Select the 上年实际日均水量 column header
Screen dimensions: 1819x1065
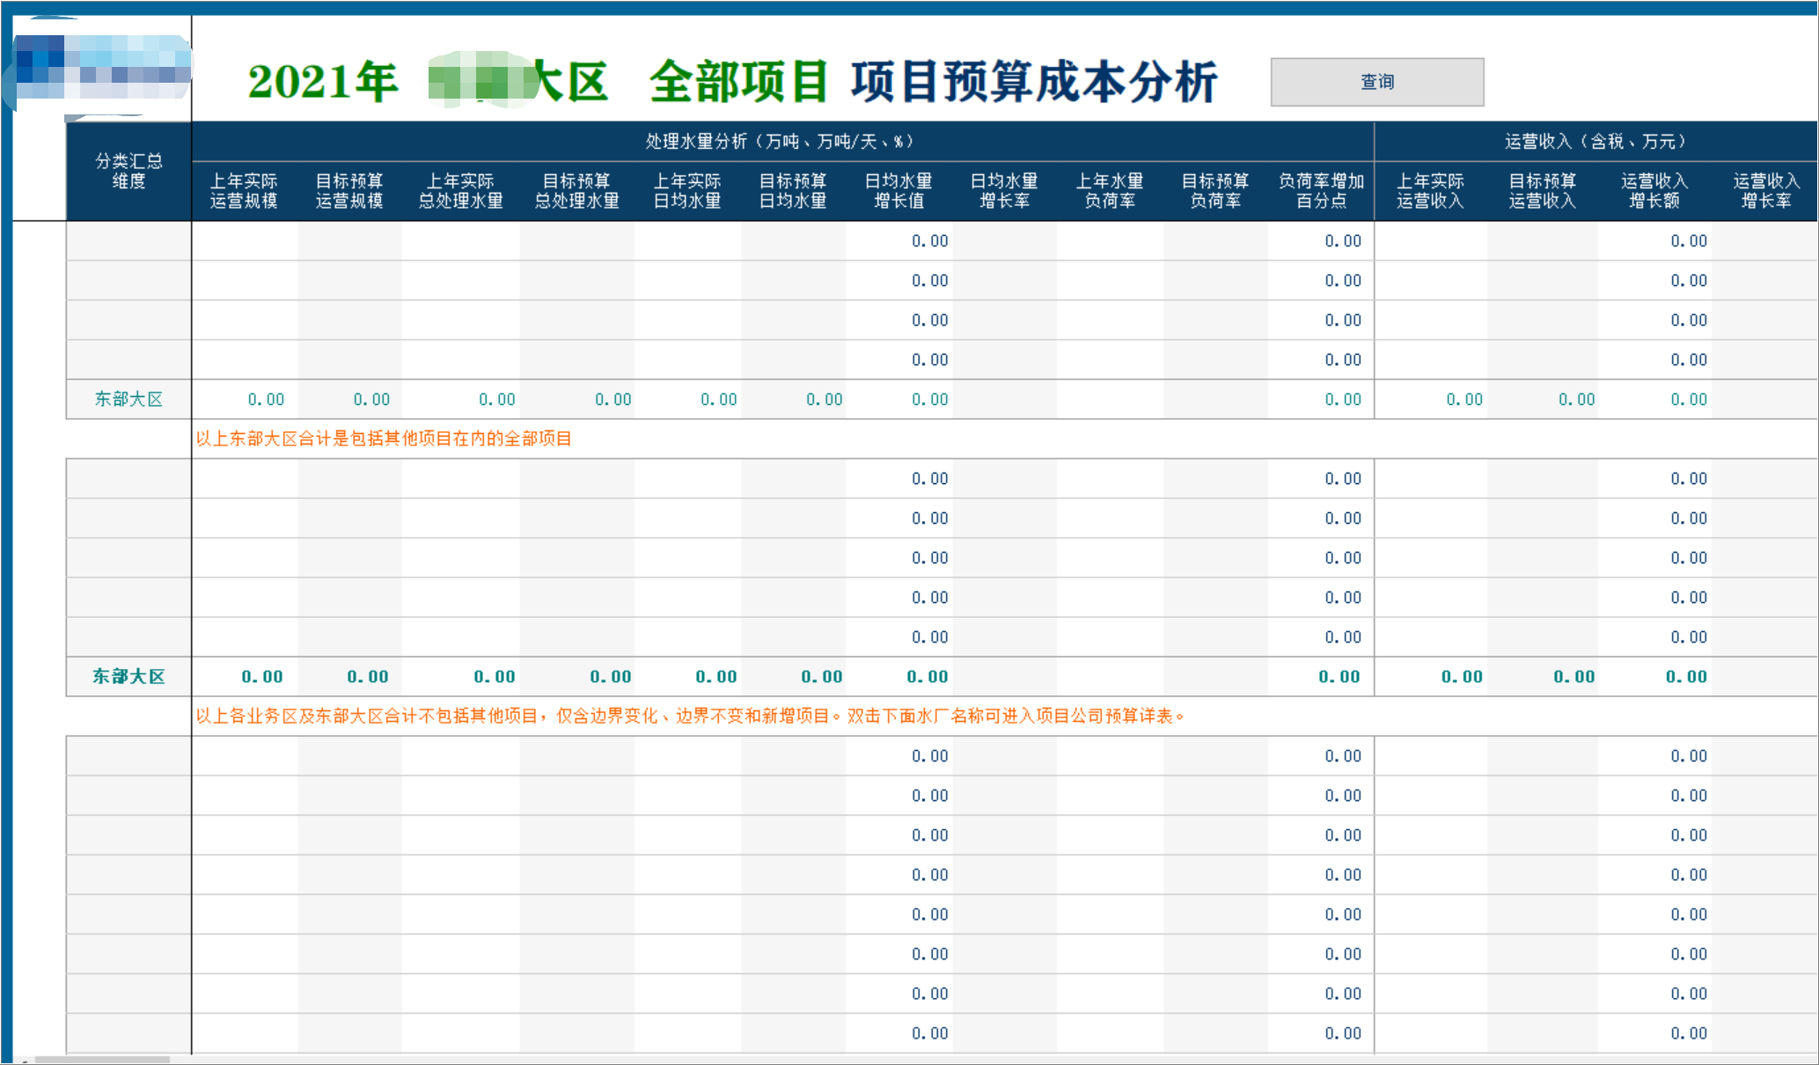tap(687, 191)
